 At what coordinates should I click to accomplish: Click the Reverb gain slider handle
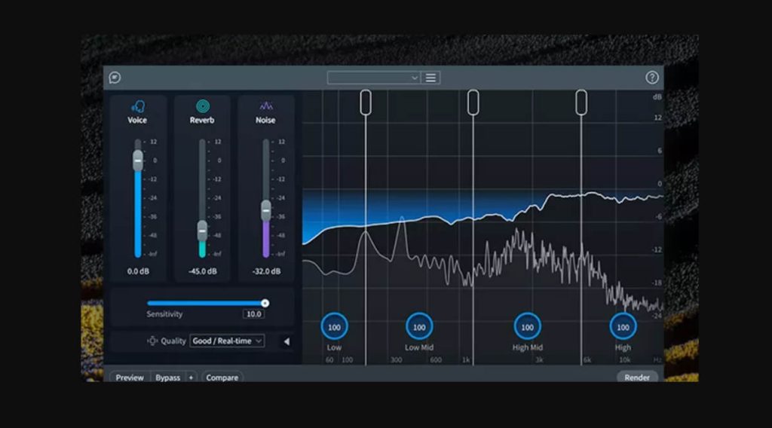(x=202, y=231)
